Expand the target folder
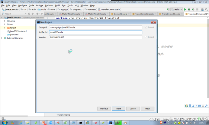The image size is (209, 125). [5, 28]
